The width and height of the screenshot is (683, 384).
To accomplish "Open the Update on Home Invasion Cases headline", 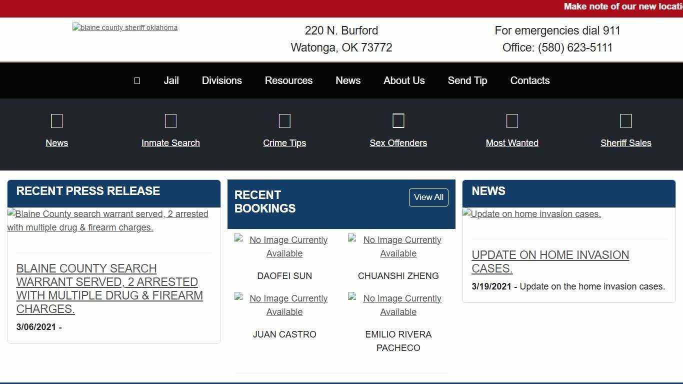I will tap(550, 261).
